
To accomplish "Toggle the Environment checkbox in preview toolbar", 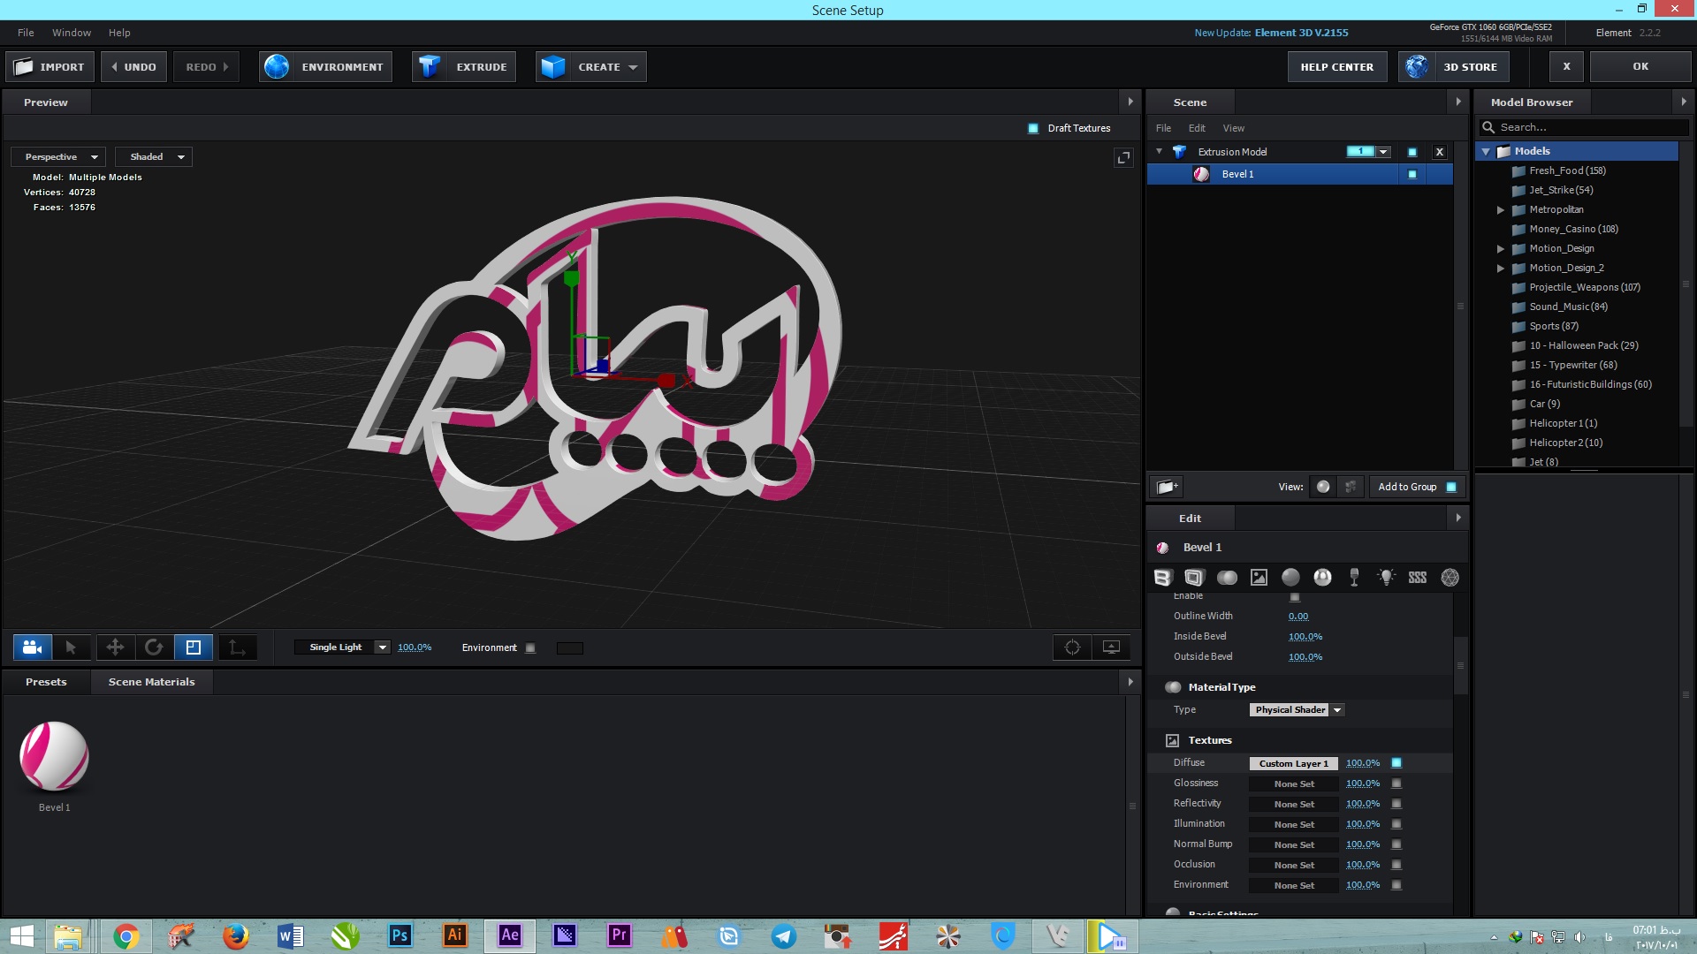I will coord(530,648).
